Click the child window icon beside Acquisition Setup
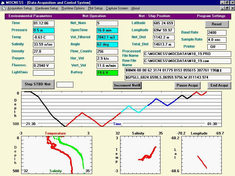Viewport: 235px width, 176px height. 4,9
